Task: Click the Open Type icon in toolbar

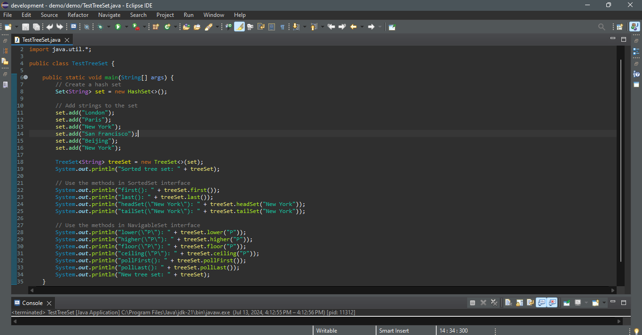Action: tap(186, 27)
